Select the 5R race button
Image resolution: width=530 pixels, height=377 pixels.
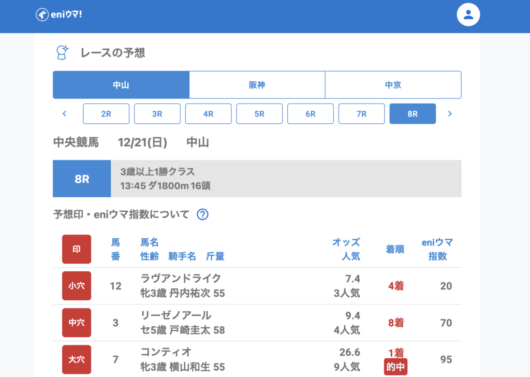(259, 114)
